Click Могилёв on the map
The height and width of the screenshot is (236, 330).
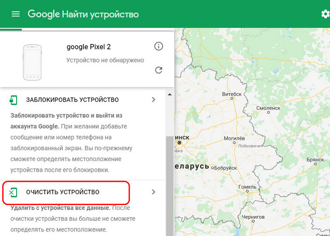[234, 138]
